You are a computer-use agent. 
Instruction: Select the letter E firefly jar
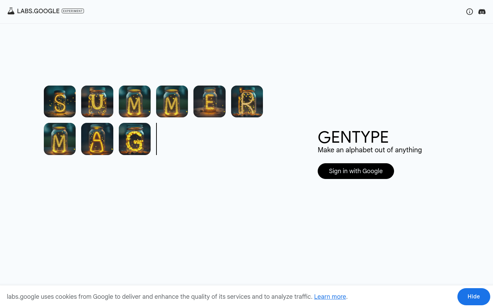pyautogui.click(x=209, y=101)
